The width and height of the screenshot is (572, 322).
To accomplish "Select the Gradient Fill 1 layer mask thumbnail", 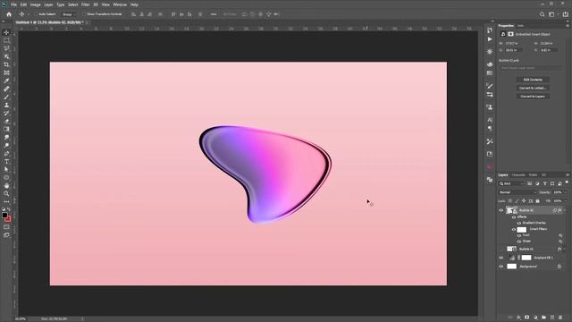I will [526, 258].
